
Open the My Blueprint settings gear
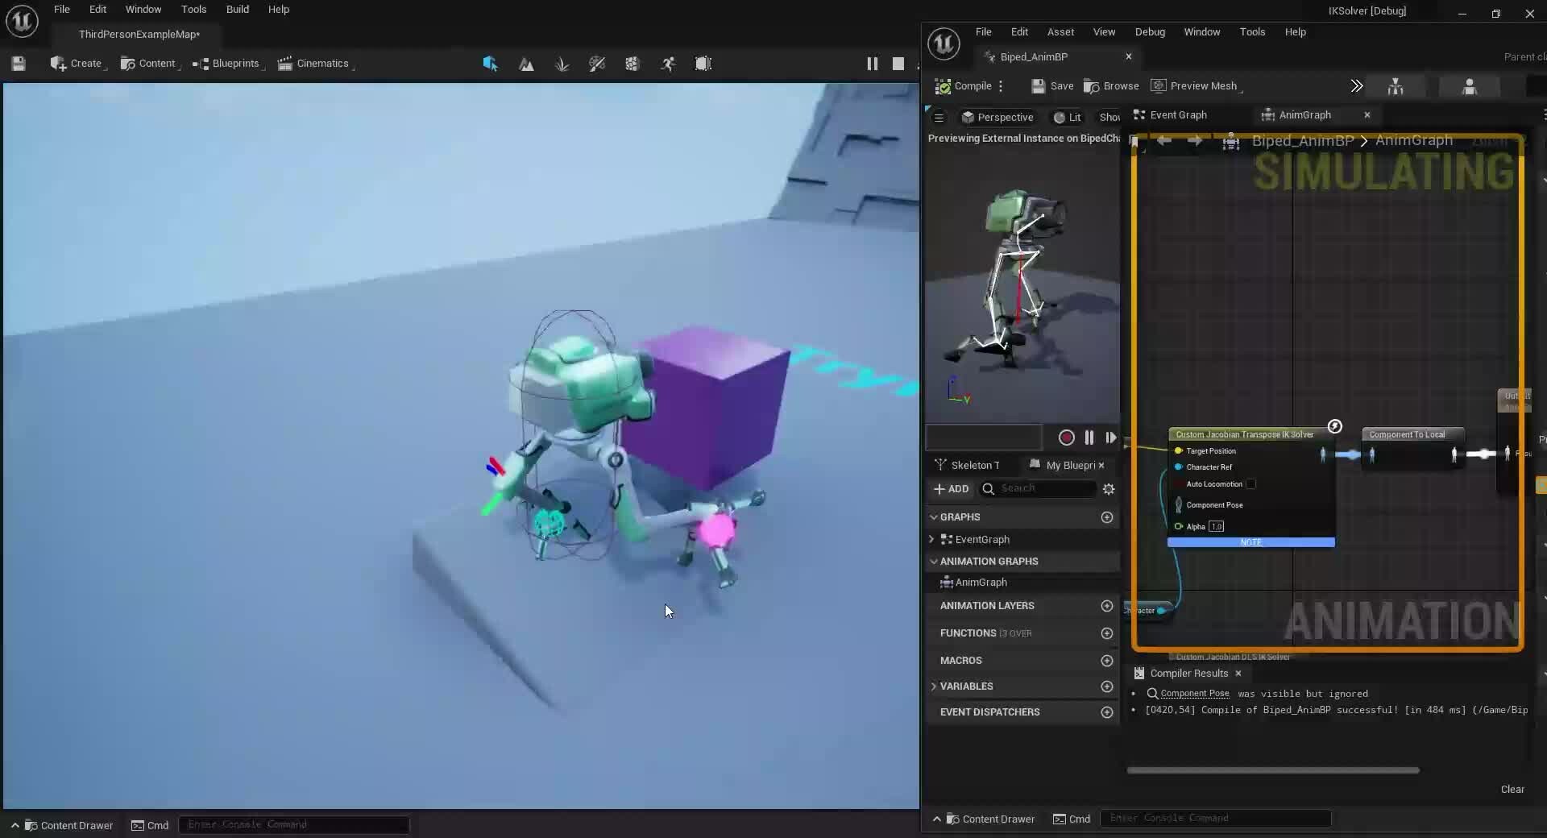click(x=1108, y=489)
